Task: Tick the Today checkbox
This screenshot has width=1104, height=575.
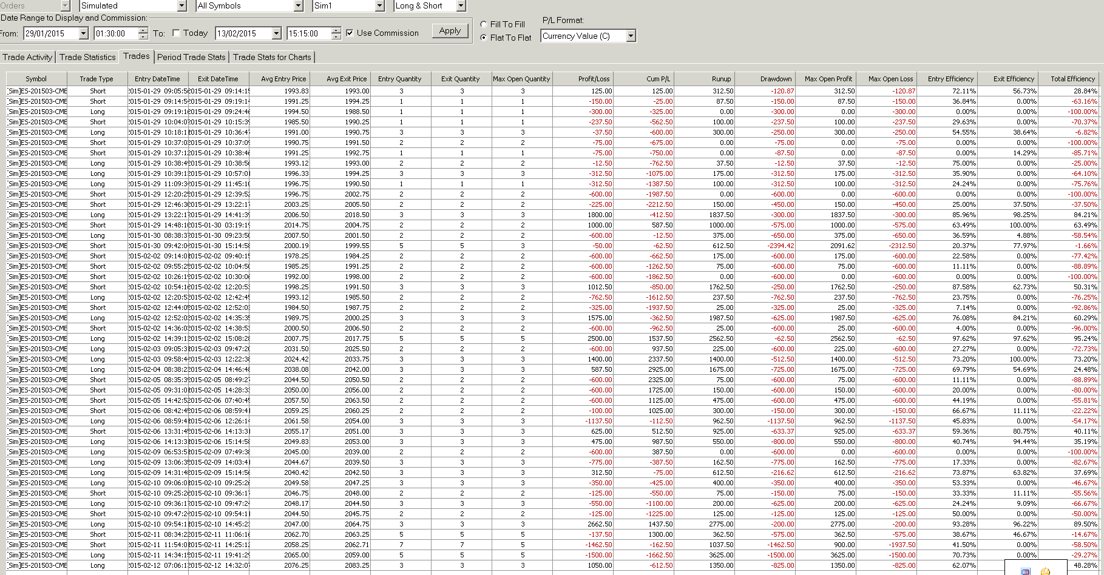Action: pyautogui.click(x=176, y=33)
